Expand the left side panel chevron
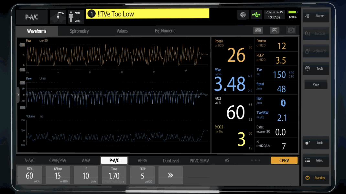 [18, 95]
